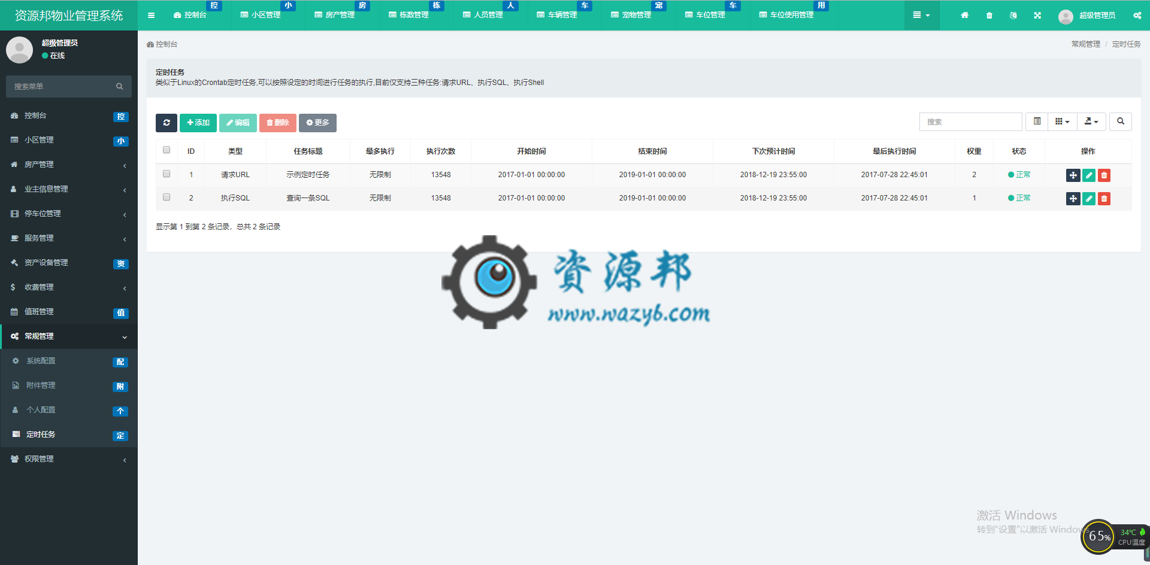1150x565 pixels.
Task: Click the move icon for row 请求URL
Action: click(1073, 175)
